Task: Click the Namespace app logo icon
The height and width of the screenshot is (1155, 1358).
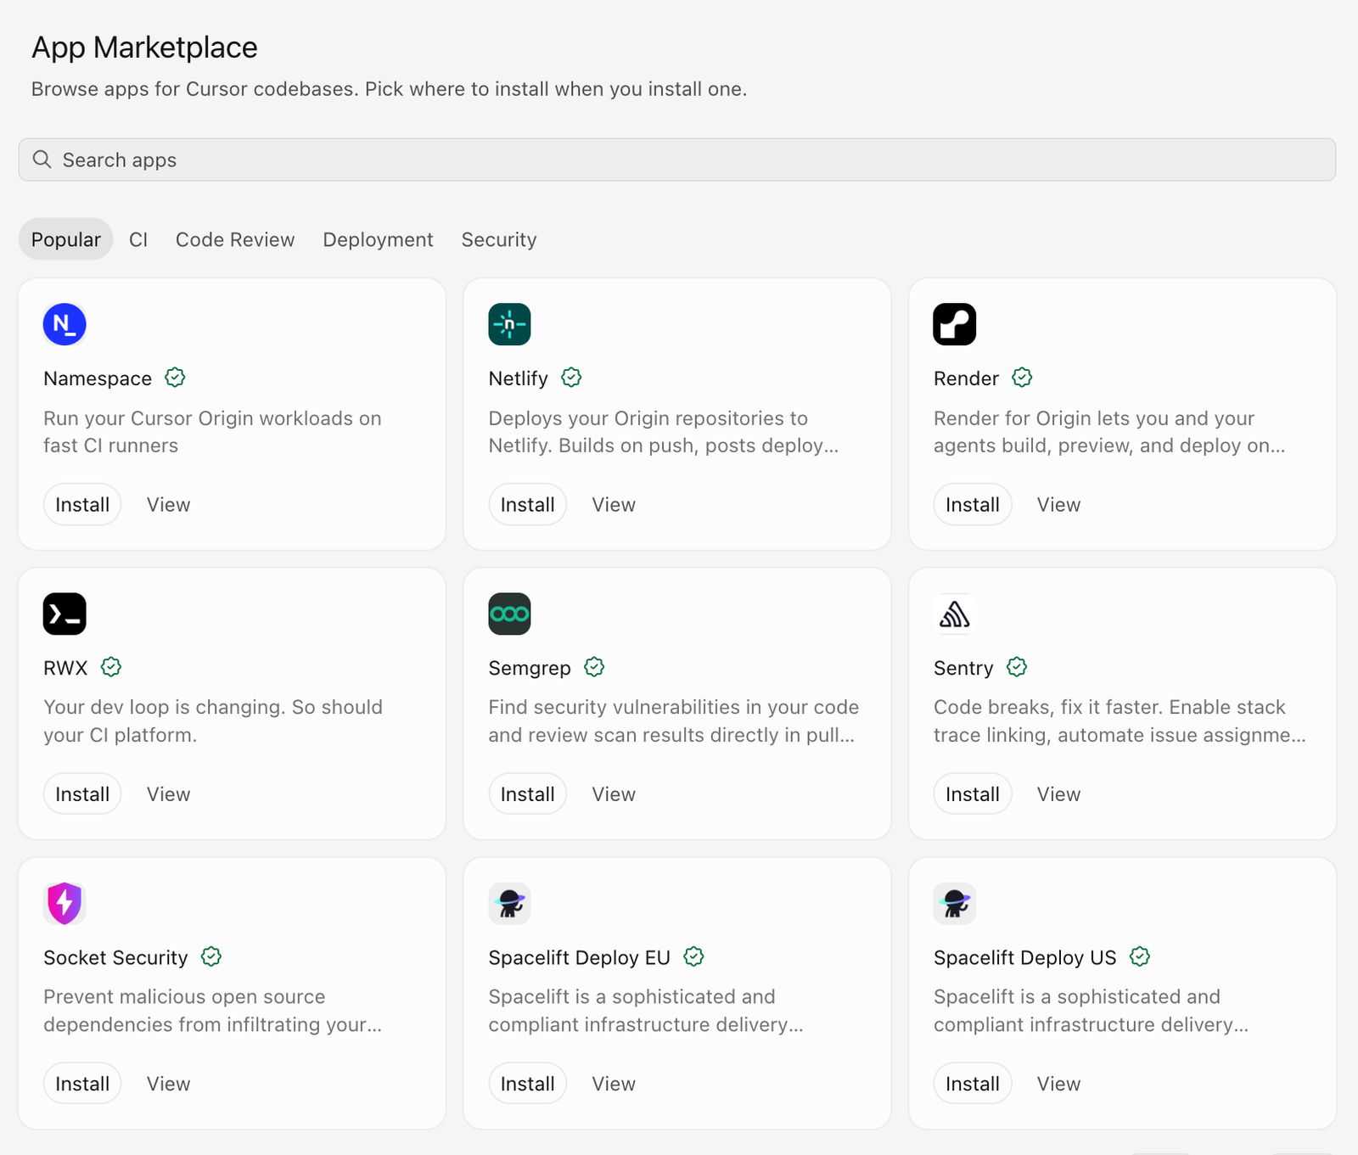Action: tap(65, 324)
